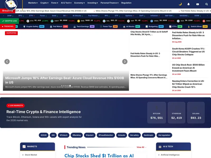Expand the Markets dropdown menu
This screenshot has height=158, width=211.
coord(33,3)
